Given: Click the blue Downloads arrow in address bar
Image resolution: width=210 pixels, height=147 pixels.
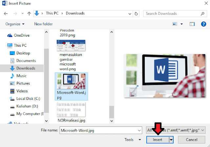Looking at the screenshot, I should [37, 13].
